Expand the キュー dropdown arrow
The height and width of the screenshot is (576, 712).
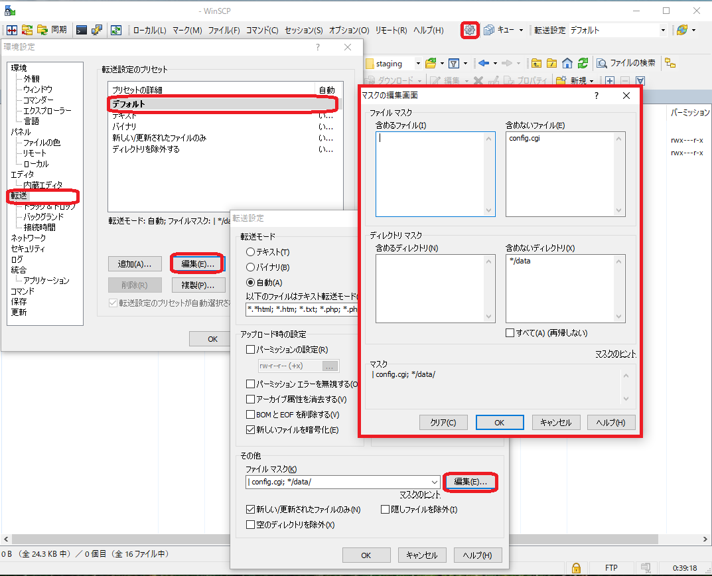(x=521, y=30)
